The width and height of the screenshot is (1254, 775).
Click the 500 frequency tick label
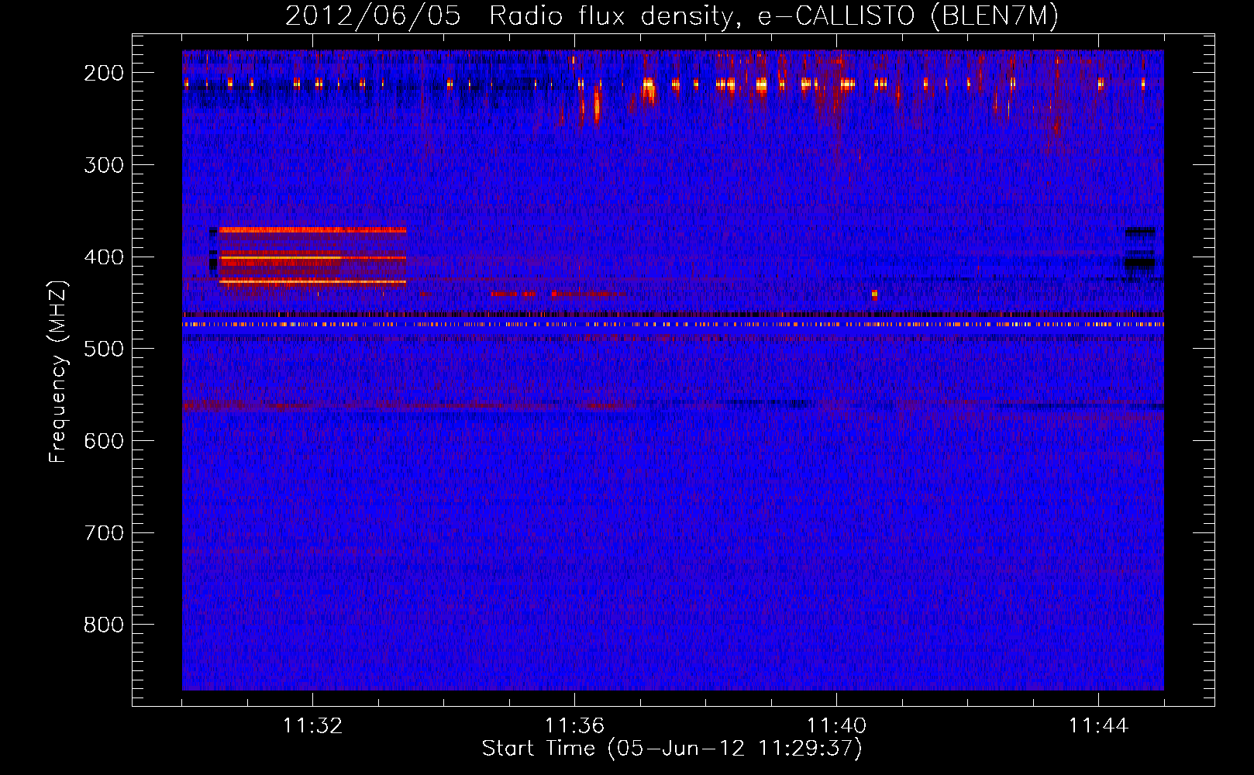(x=104, y=349)
